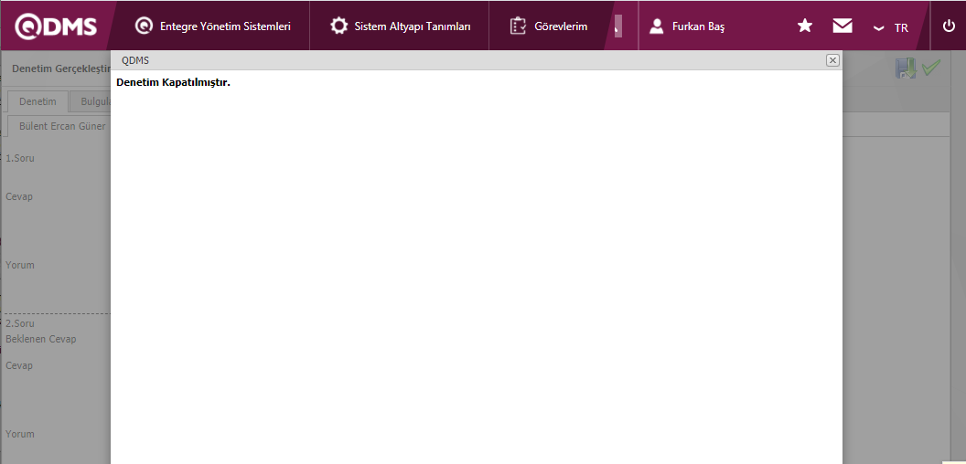Switch to the Bulgular tab
This screenshot has height=464, width=966.
[91, 101]
